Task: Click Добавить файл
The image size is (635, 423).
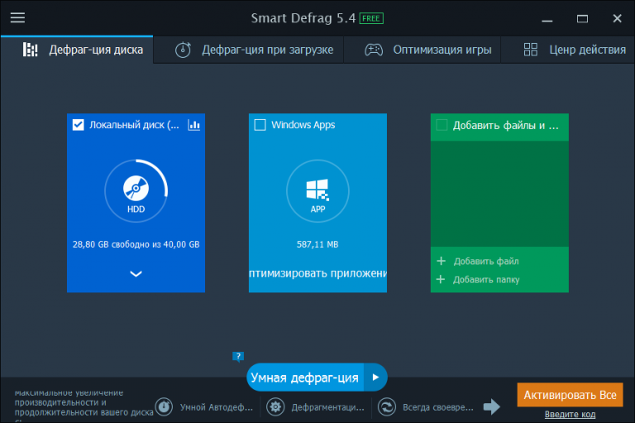Action: (x=486, y=262)
